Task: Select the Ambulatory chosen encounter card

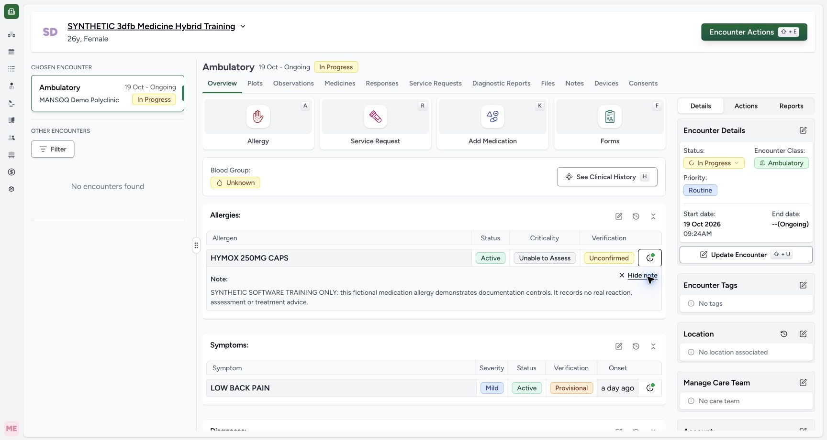Action: point(108,93)
